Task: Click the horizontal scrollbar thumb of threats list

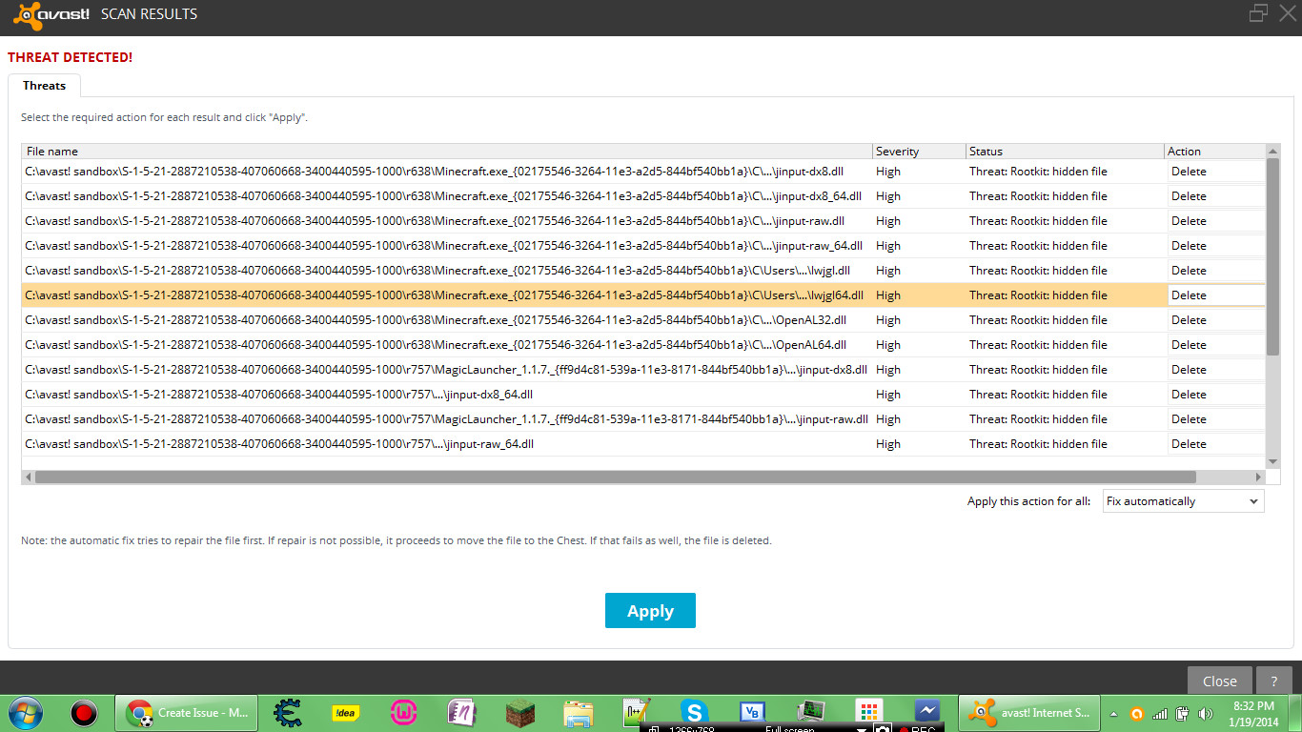Action: click(x=615, y=477)
